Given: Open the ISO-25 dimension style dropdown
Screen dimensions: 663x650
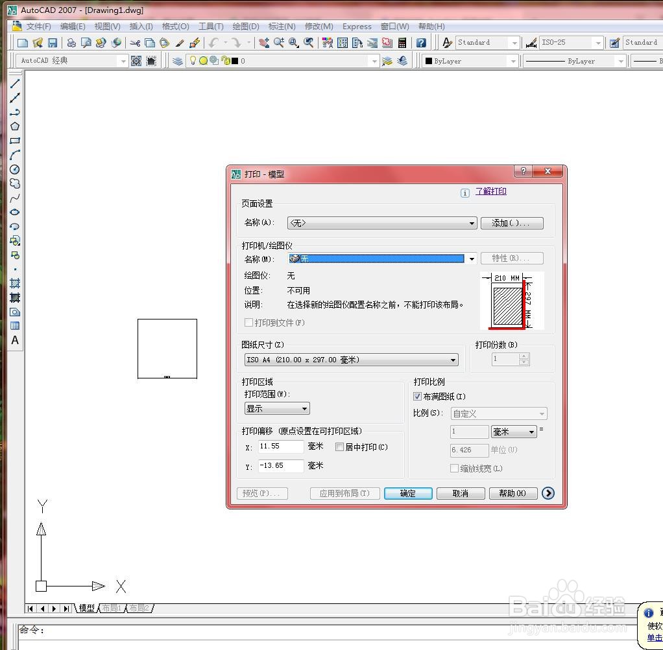Looking at the screenshot, I should click(571, 43).
